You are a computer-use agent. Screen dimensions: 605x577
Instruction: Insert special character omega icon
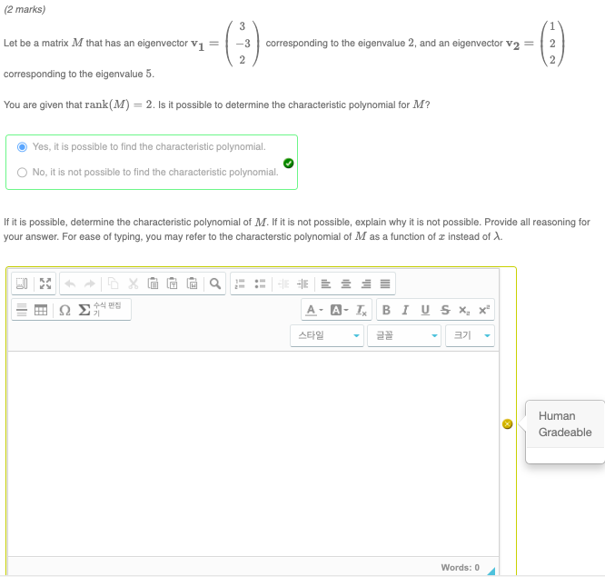tap(64, 310)
